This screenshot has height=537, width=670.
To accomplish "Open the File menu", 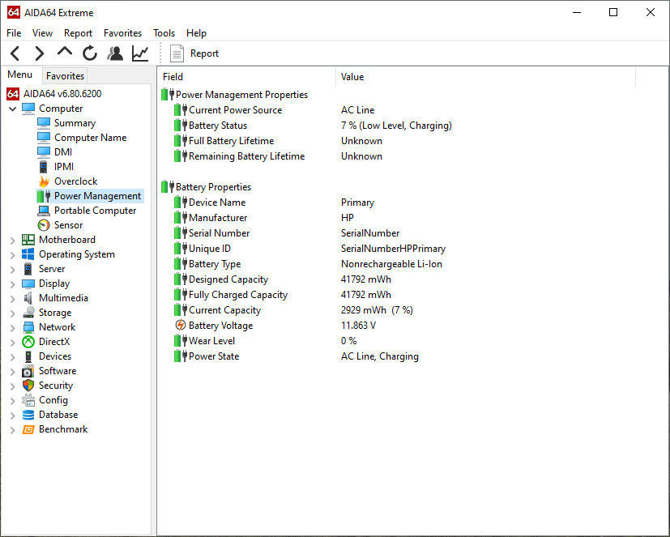I will coord(14,33).
